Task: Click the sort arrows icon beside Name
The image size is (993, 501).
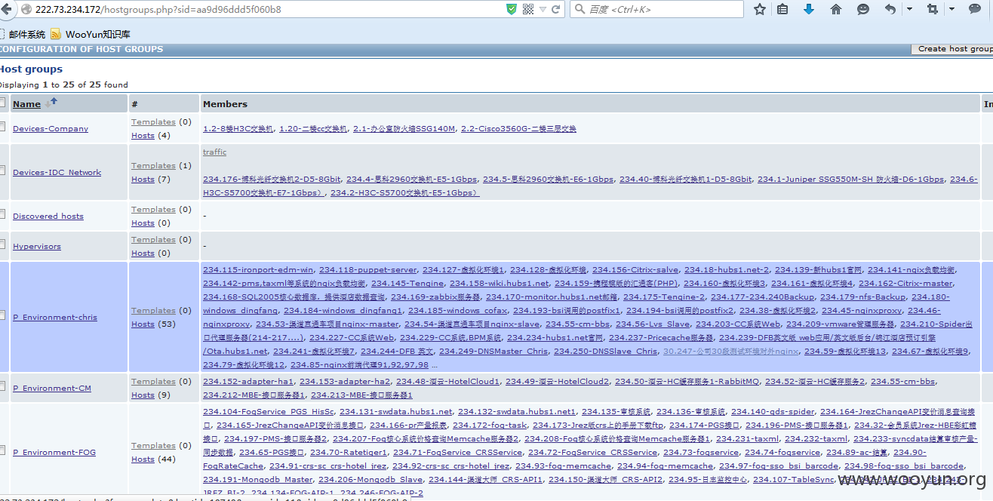Action: [x=51, y=103]
